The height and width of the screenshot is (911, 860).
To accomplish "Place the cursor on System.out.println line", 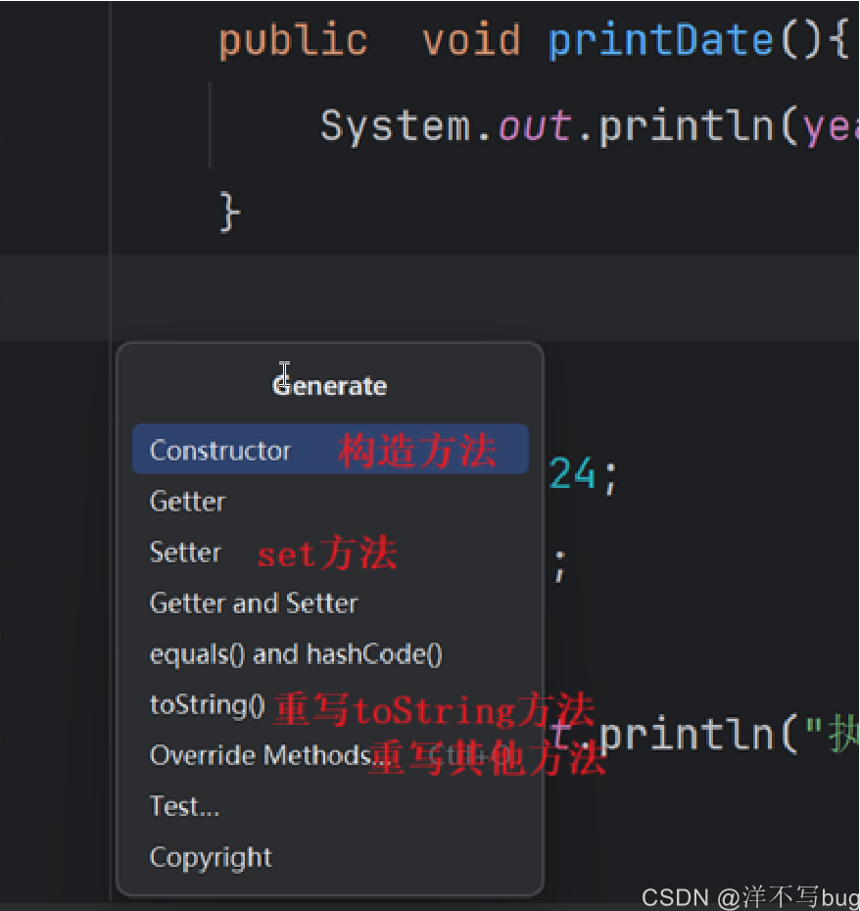I will (x=589, y=126).
